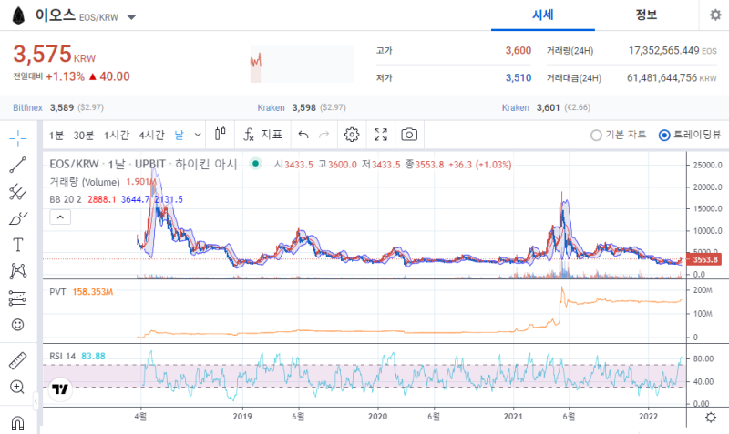Switch chart to fullscreen mode
729x434 pixels.
381,135
